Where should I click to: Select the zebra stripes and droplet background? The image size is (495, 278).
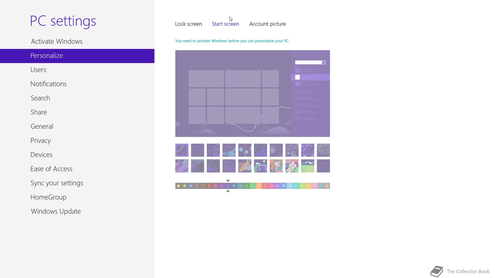(x=197, y=166)
